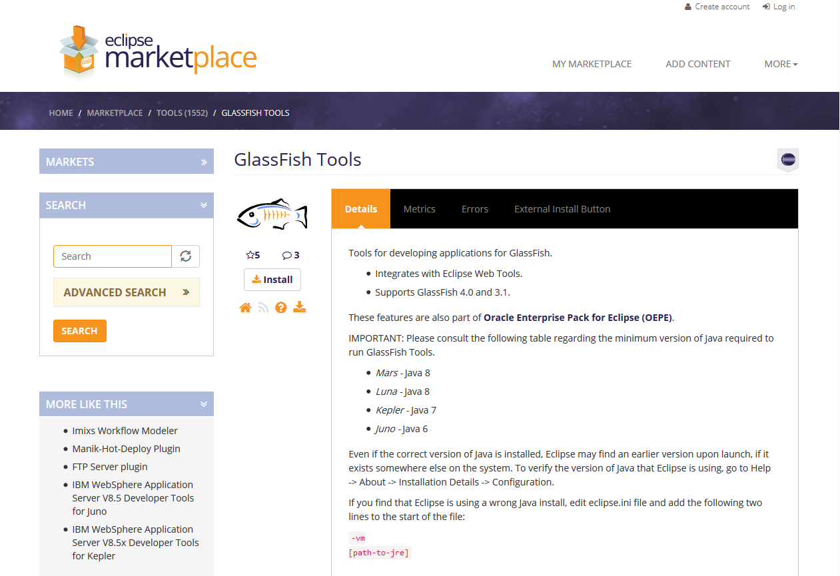Open the MORE dropdown menu
840x576 pixels.
click(x=781, y=64)
